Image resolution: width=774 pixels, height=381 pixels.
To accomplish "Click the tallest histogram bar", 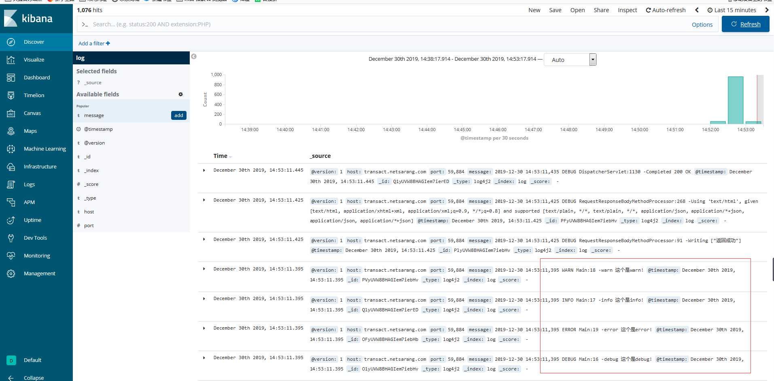I will [x=736, y=100].
